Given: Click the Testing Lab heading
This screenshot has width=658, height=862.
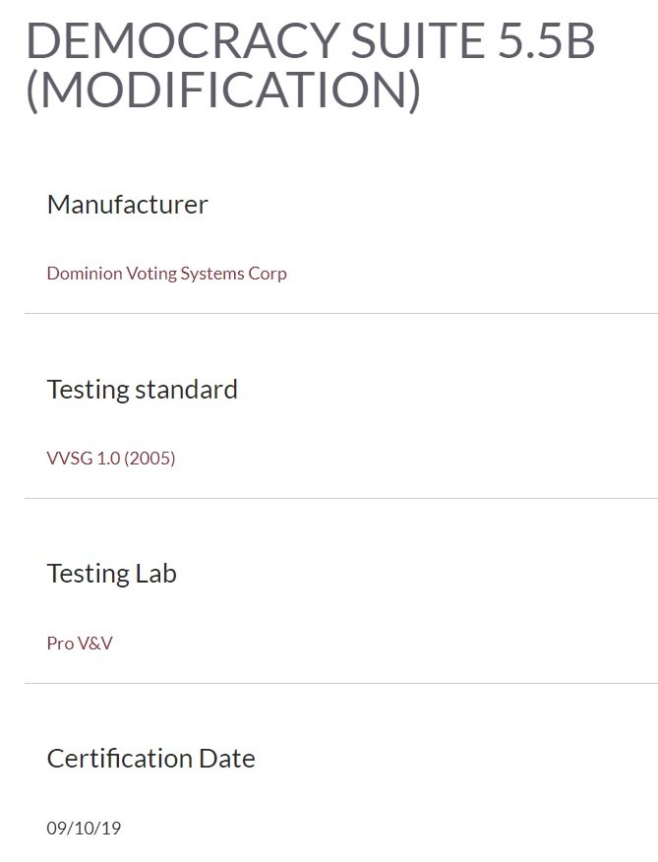Looking at the screenshot, I should tap(111, 574).
